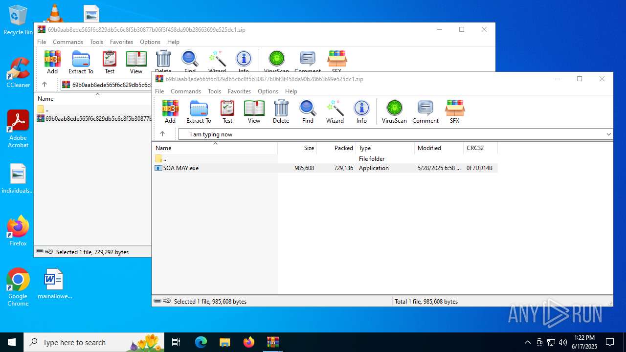This screenshot has width=626, height=352.
Task: Click SFX icon in front WinRAR window
Action: [x=455, y=111]
